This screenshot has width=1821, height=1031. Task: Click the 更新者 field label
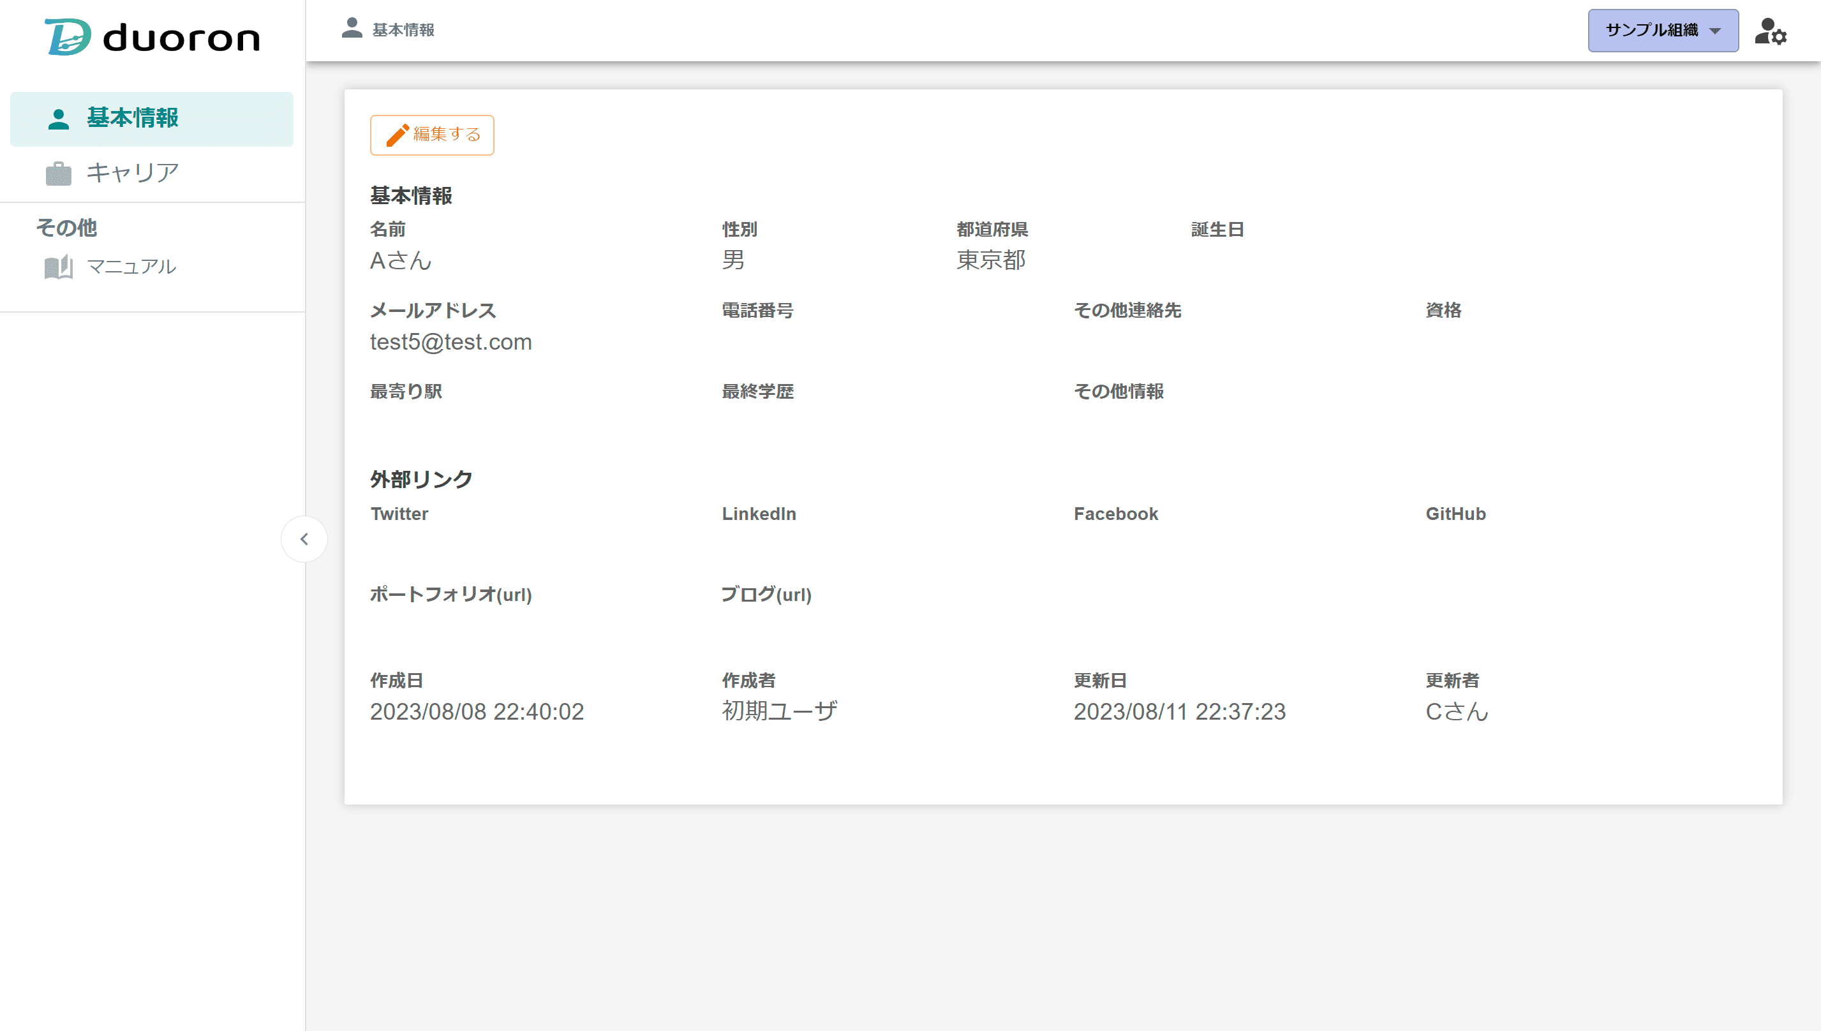1452,681
